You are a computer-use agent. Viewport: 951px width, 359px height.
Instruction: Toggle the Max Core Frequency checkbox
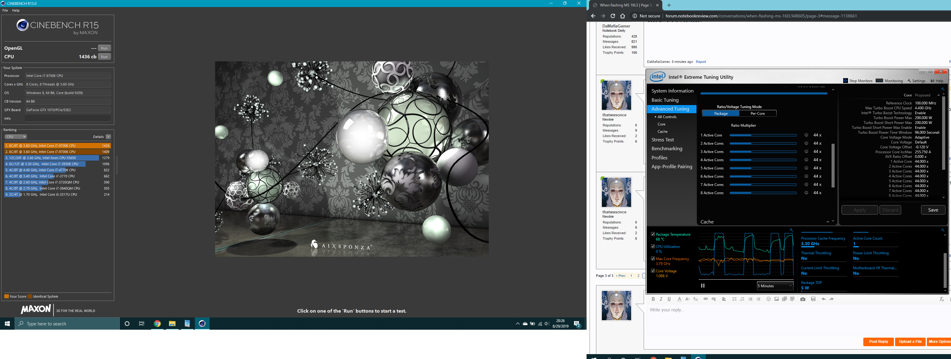pos(653,259)
